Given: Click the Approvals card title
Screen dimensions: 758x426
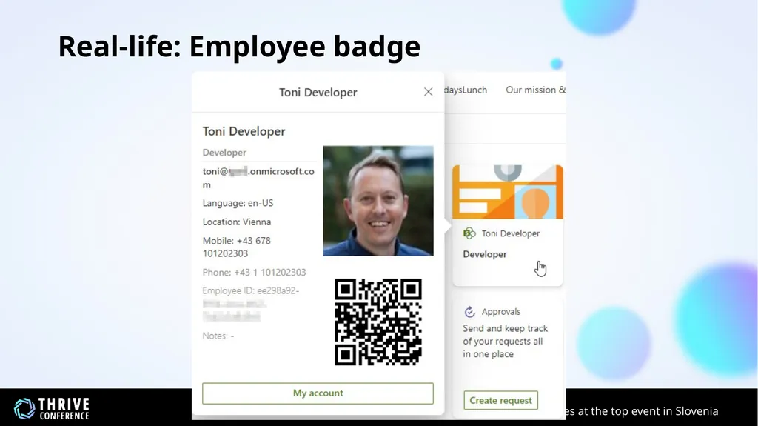Looking at the screenshot, I should point(501,312).
